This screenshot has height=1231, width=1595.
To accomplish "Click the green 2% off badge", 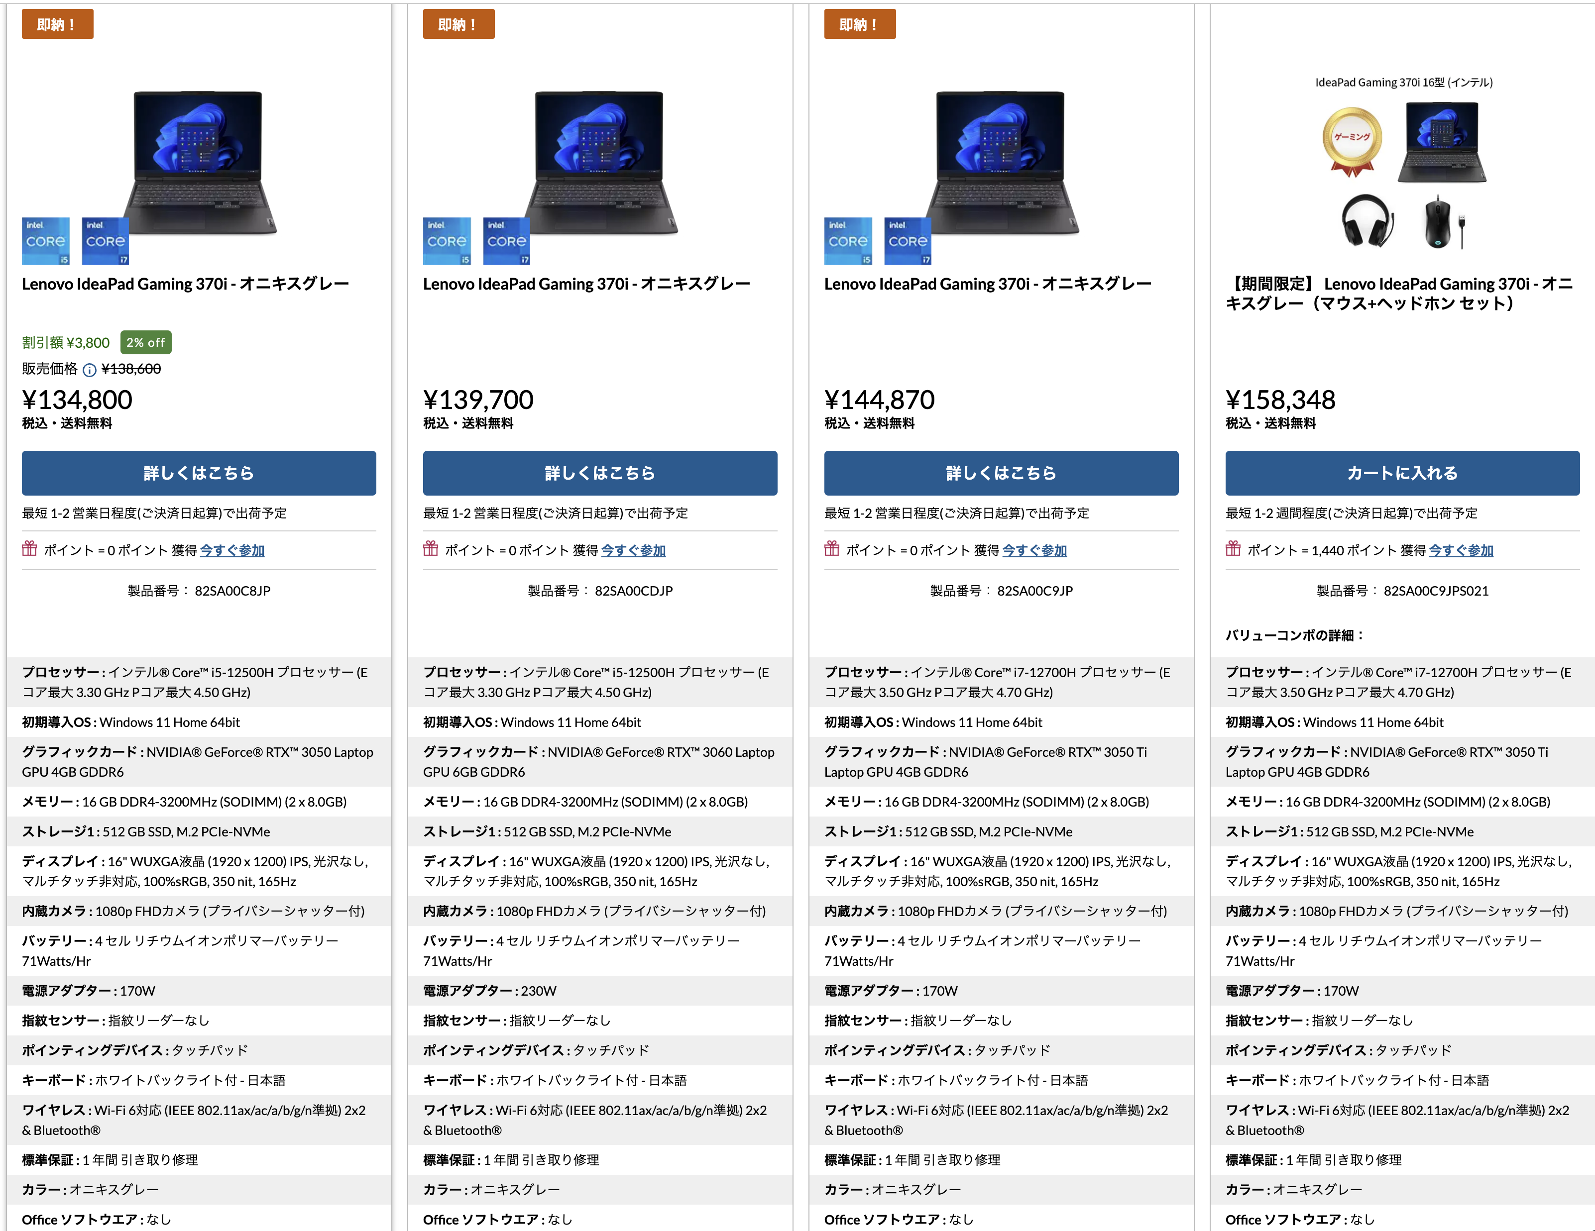I will [x=146, y=342].
